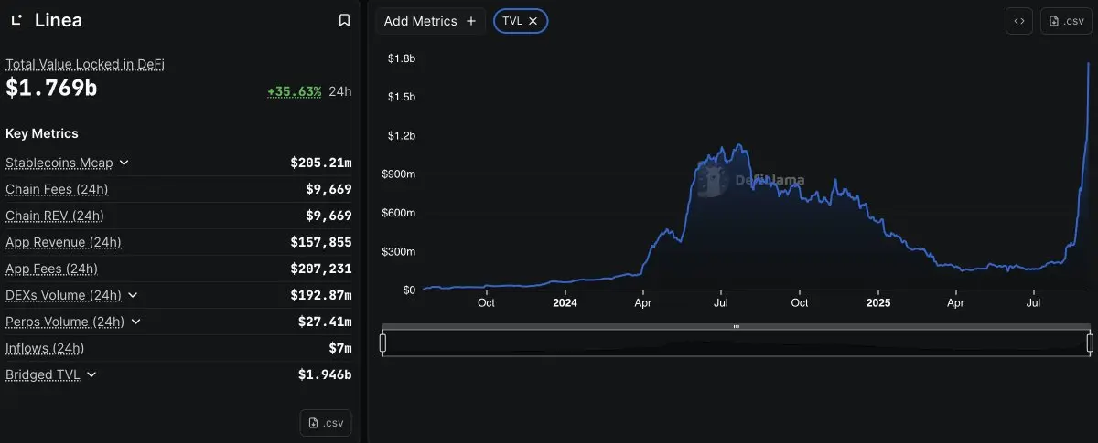Click the 2024 axis label on chart
Screen dimensions: 1098x443
pyautogui.click(x=565, y=302)
